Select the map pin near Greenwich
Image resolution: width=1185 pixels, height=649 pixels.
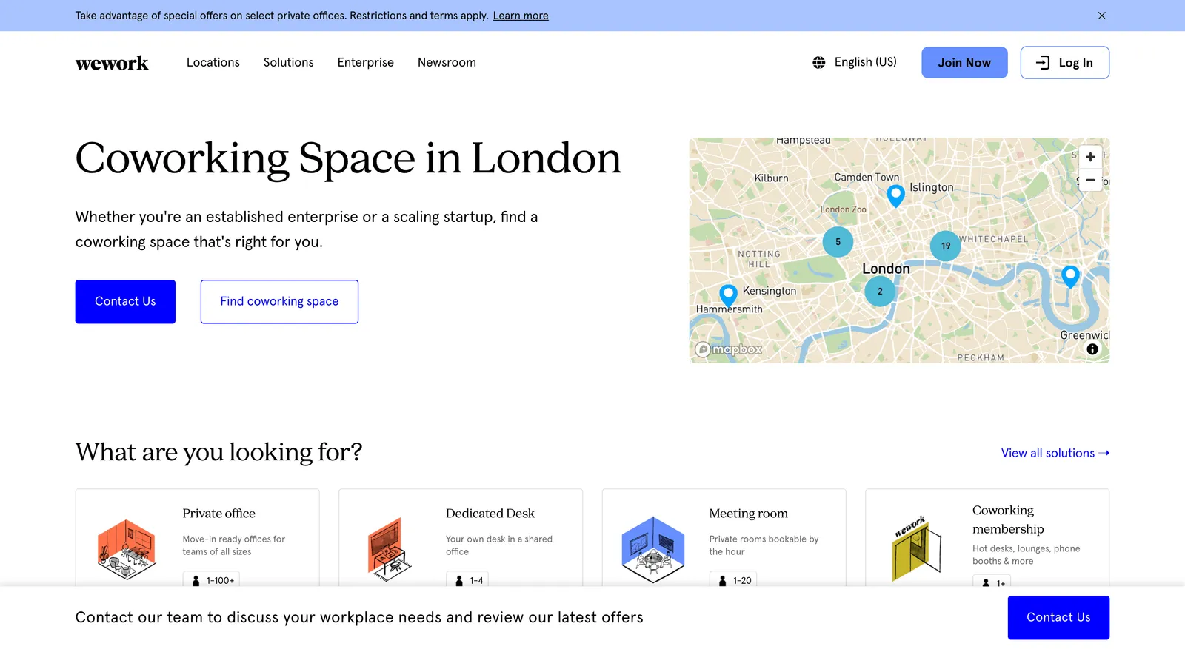(x=1070, y=275)
